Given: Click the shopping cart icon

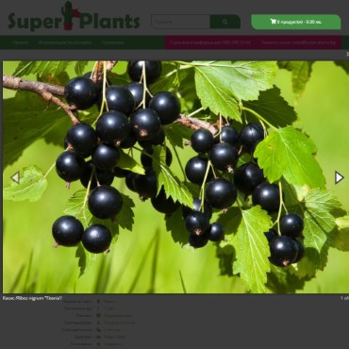Looking at the screenshot, I should pyautogui.click(x=273, y=22).
